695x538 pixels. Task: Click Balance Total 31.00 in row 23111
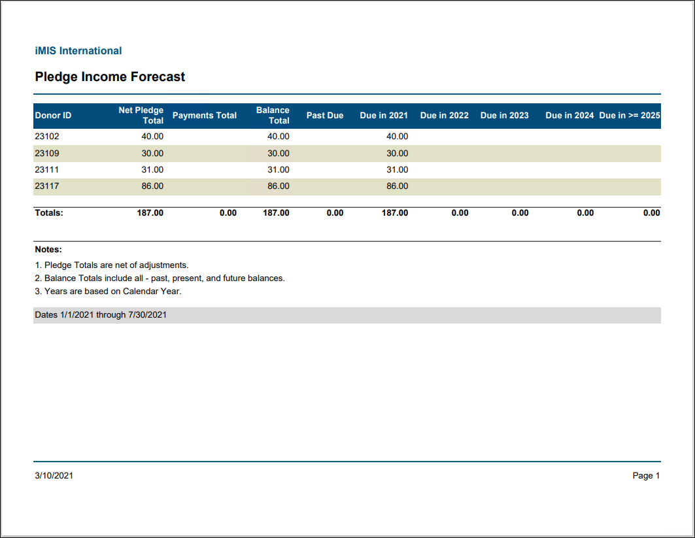[x=279, y=170]
